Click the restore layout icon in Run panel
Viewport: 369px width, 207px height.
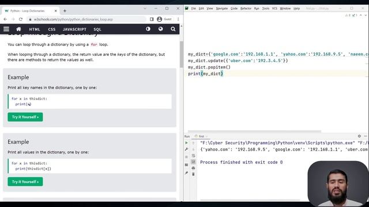coord(187,165)
